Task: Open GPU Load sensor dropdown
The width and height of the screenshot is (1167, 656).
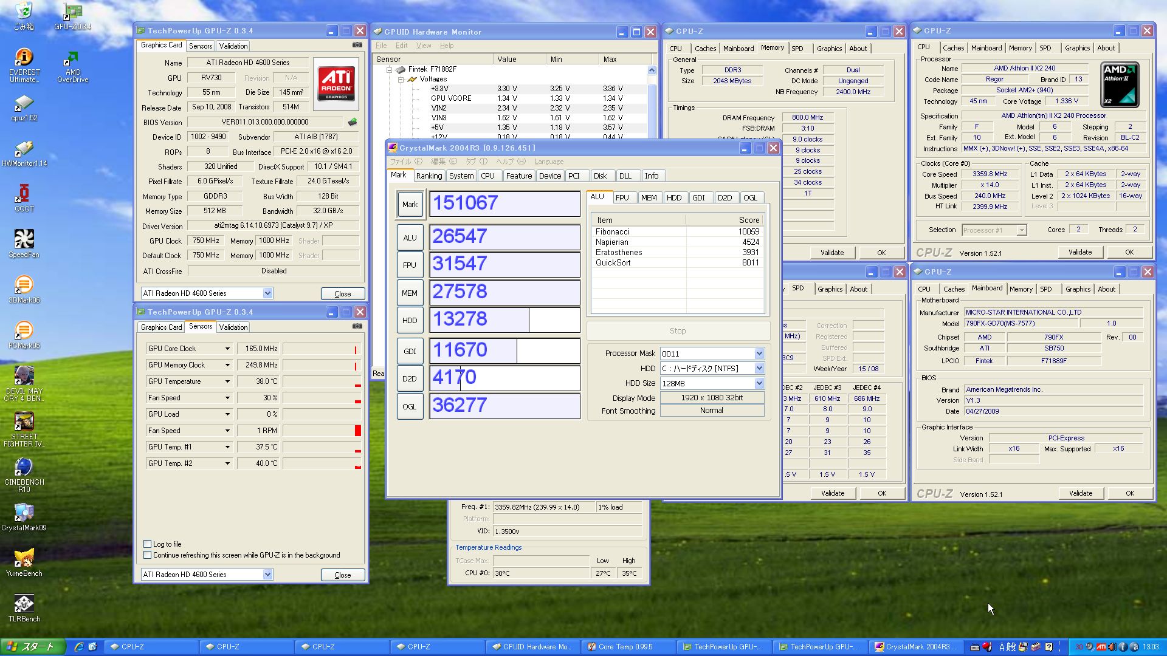Action: click(227, 414)
